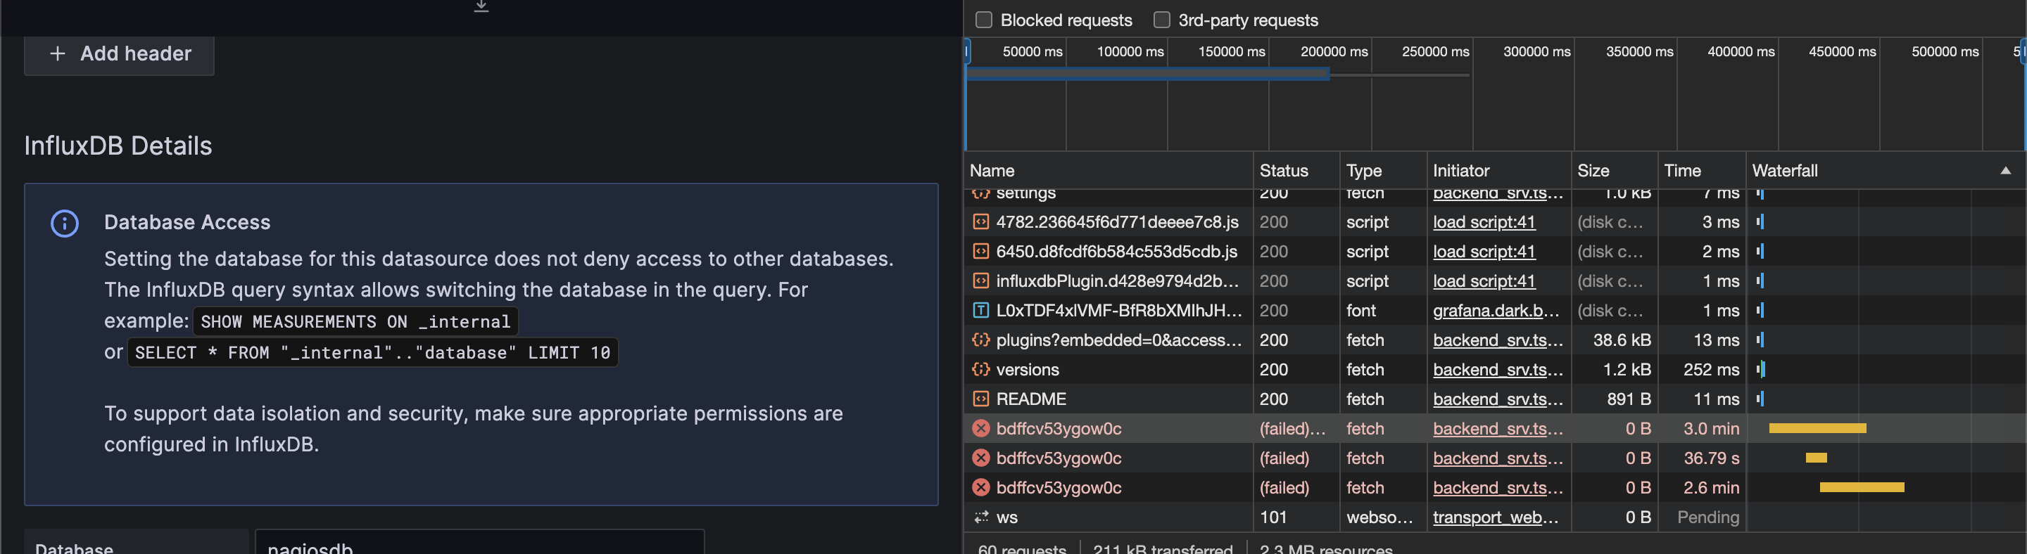Screen dimensions: 2027x554
Task: Open the transport_web initiator link for ws
Action: 1495,517
